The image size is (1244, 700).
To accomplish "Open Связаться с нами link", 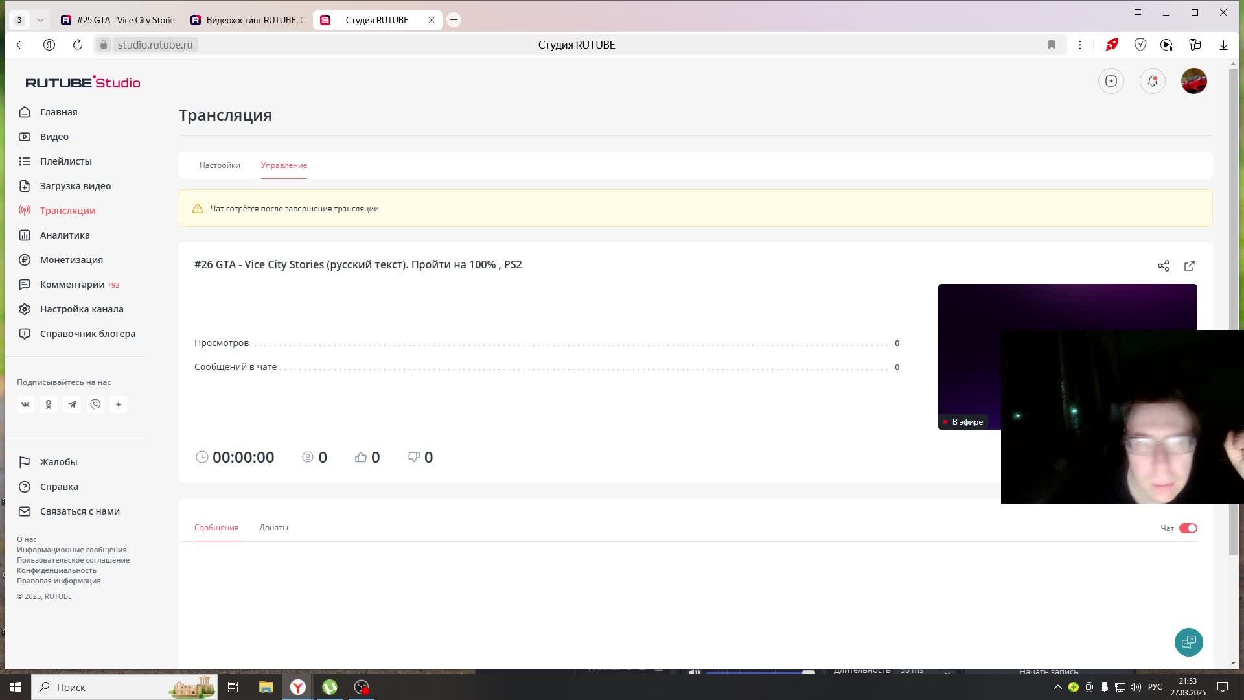I will [80, 511].
